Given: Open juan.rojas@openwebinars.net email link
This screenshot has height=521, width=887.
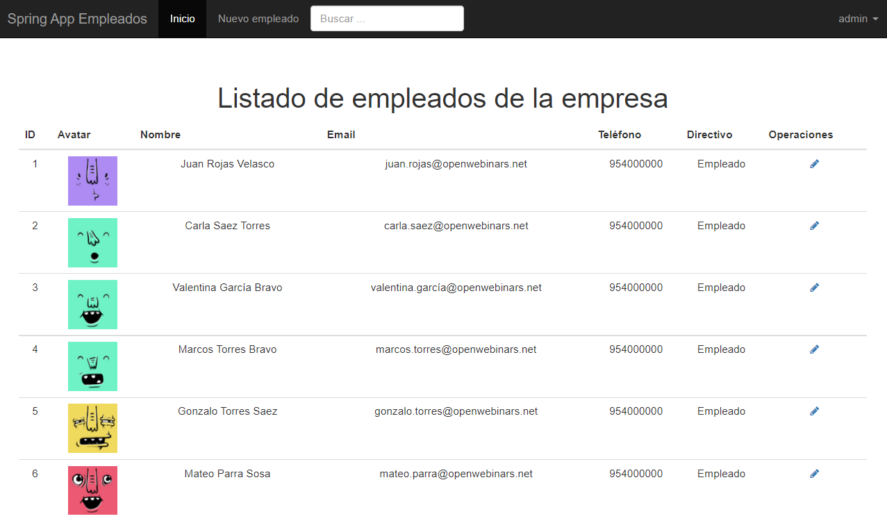Looking at the screenshot, I should (456, 164).
